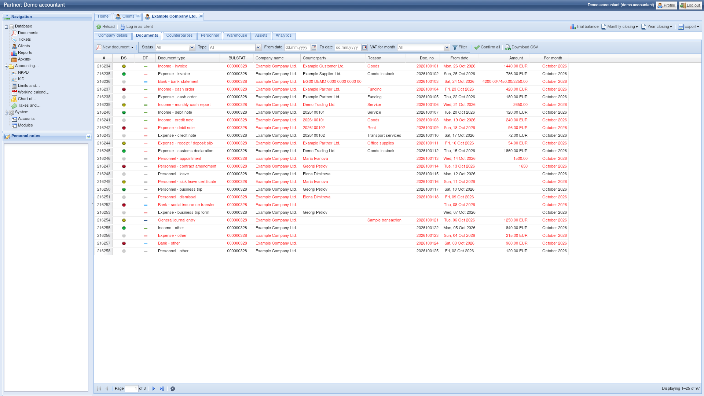Close the Example Company Ltd. tab
704x396 pixels.
click(x=201, y=16)
